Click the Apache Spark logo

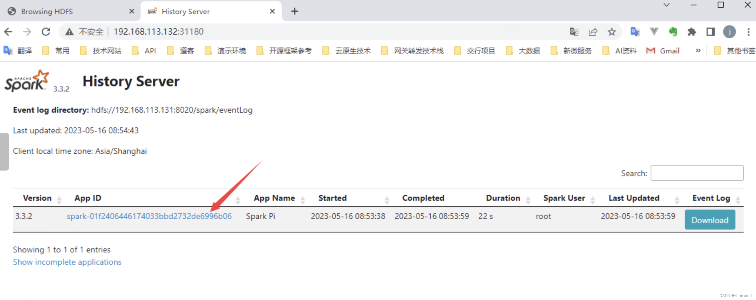tap(26, 81)
